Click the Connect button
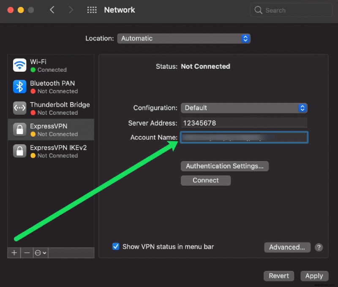This screenshot has height=287, width=338. (206, 180)
